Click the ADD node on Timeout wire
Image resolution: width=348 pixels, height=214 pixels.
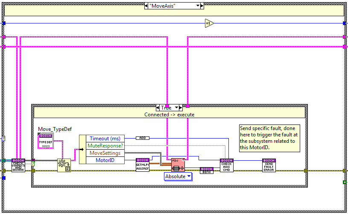(x=143, y=138)
